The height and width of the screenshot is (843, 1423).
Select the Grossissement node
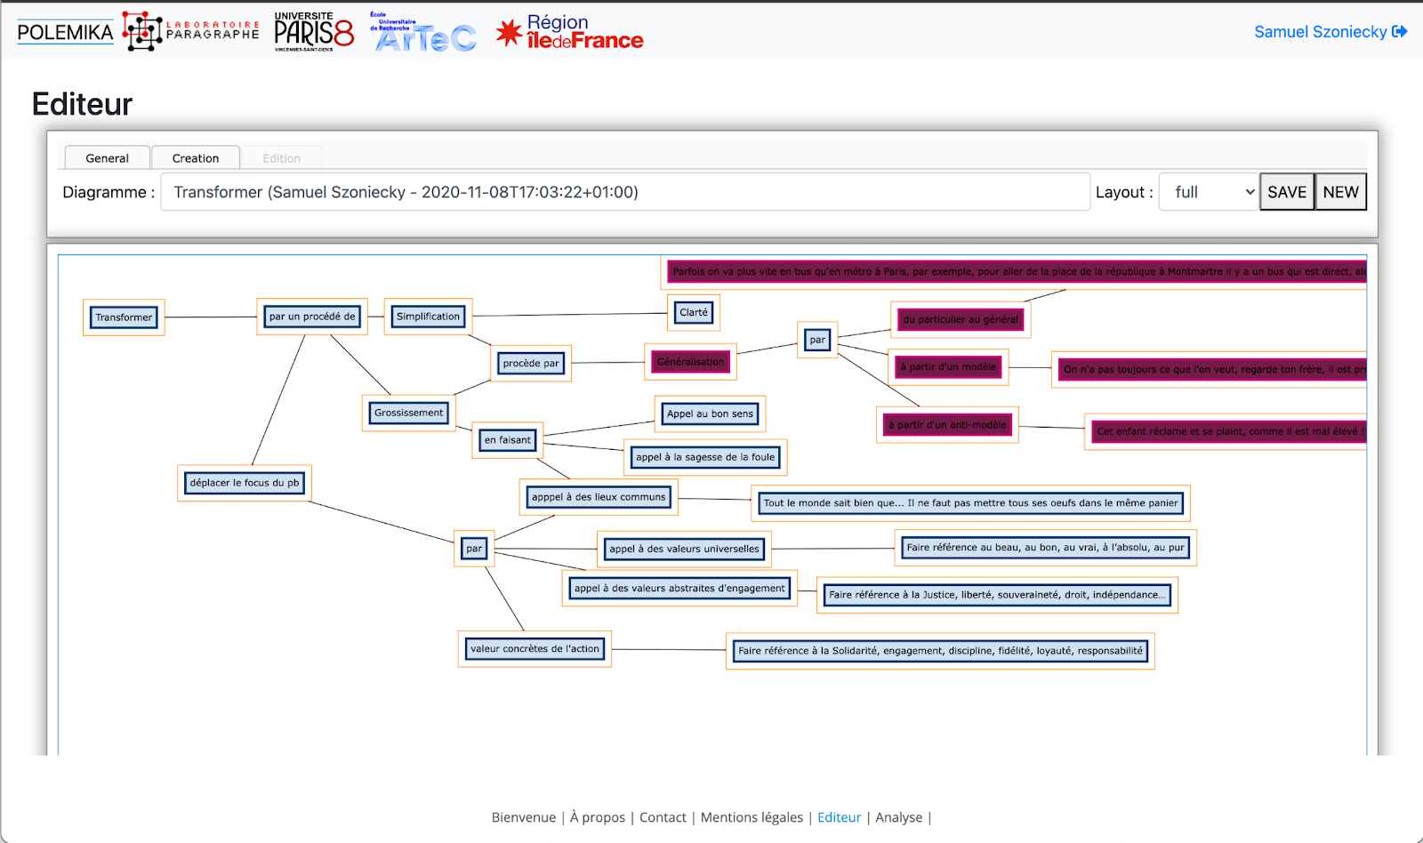408,413
